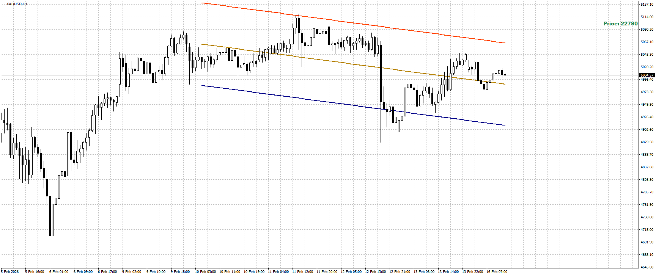
Task: Select the green Price: 22790 text label
Action: 621,24
